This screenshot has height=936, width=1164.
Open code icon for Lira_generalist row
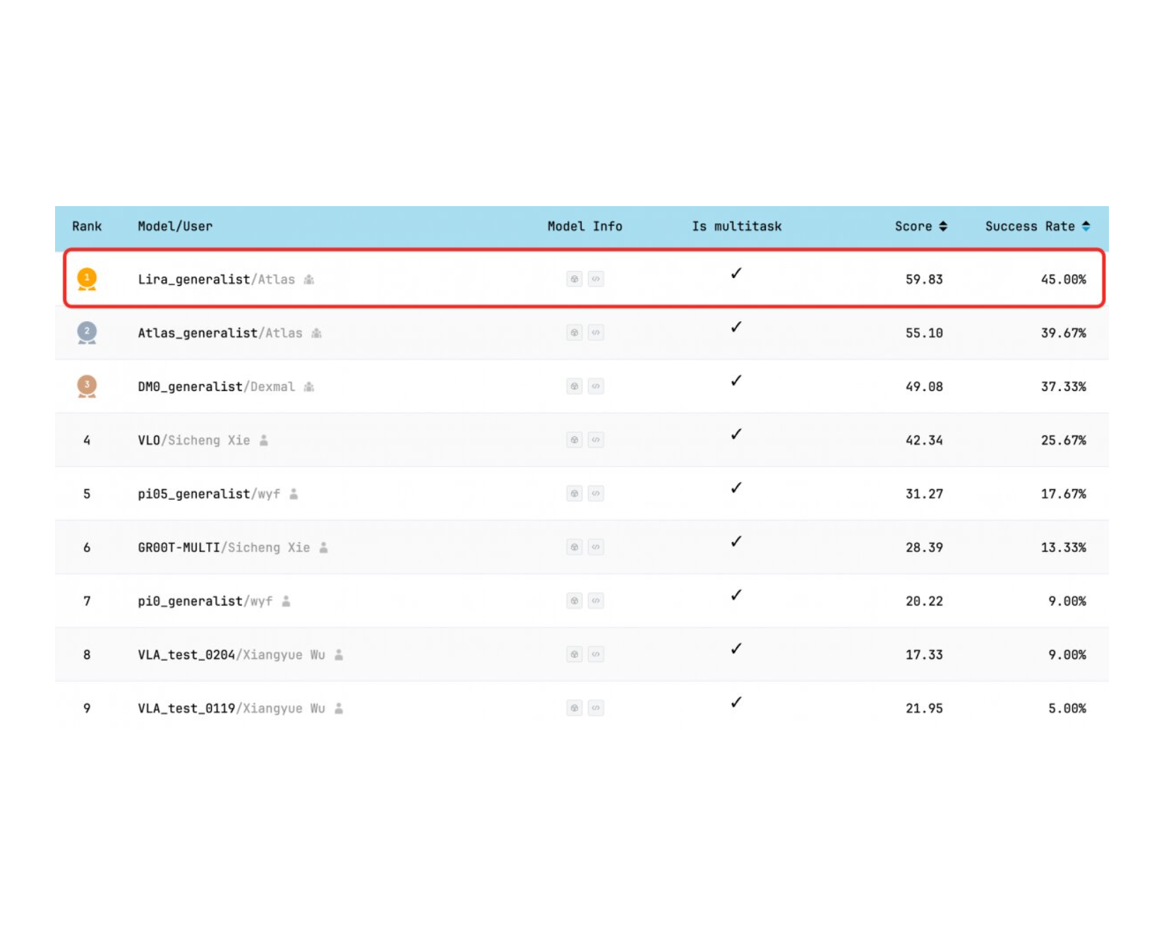point(596,279)
